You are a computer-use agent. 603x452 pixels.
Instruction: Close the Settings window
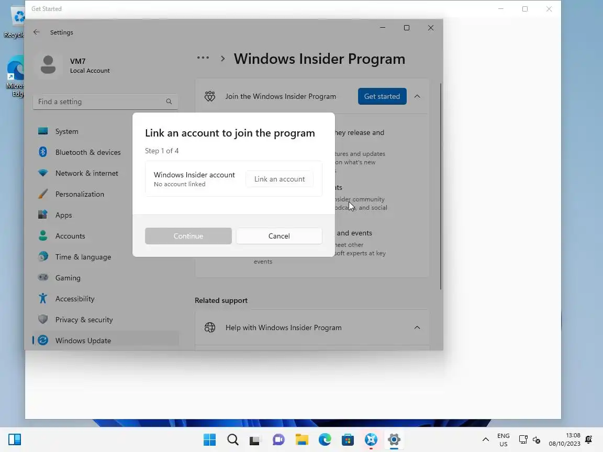click(x=431, y=28)
